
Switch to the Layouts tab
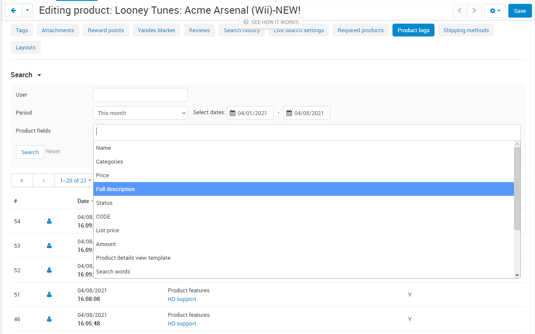[x=26, y=47]
